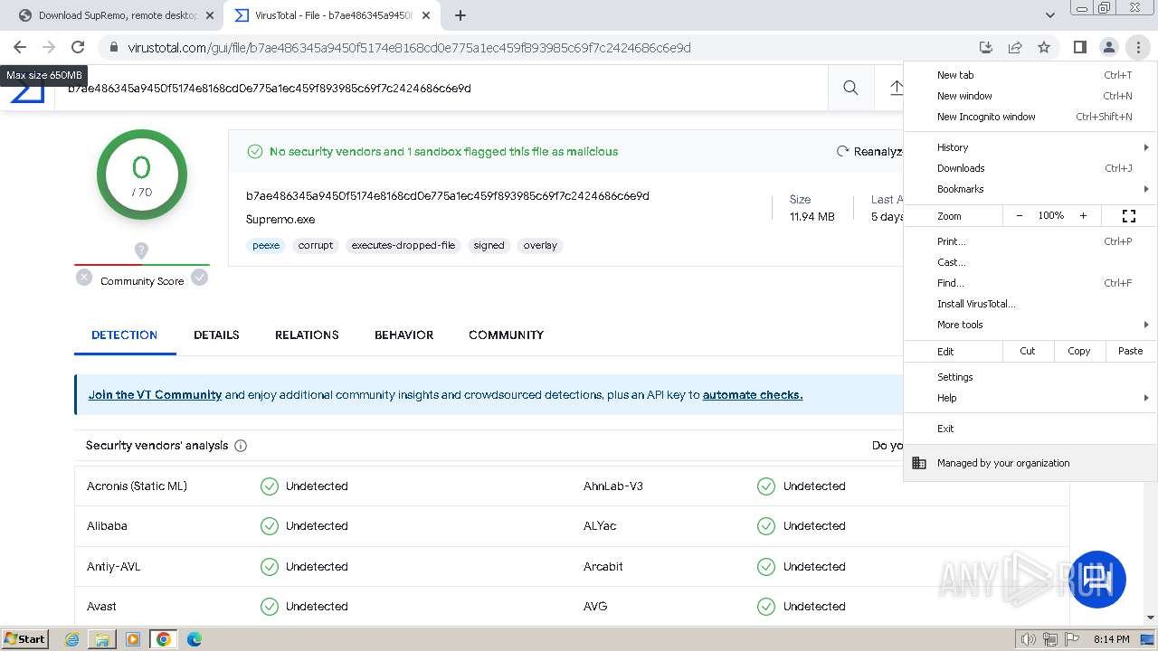Select New window menu item
Image resolution: width=1158 pixels, height=651 pixels.
pyautogui.click(x=1030, y=96)
